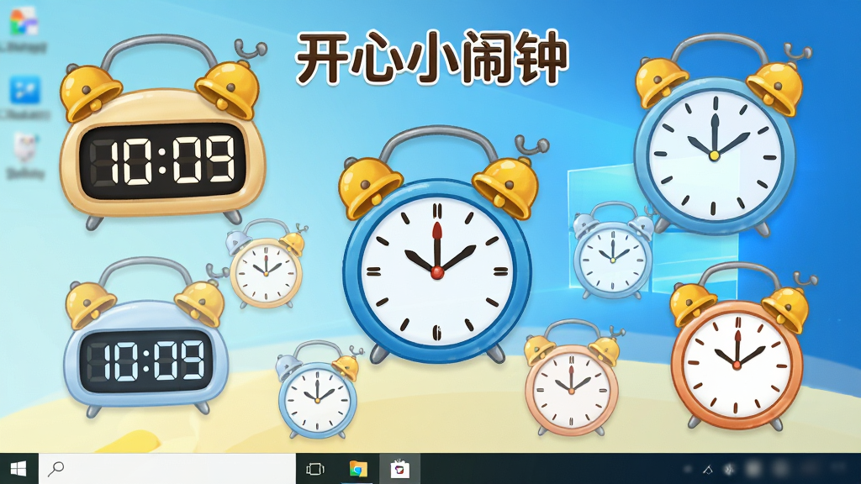This screenshot has width=861, height=484.
Task: Choose the small pale-blue clock with silver bells
Action: coord(613,250)
